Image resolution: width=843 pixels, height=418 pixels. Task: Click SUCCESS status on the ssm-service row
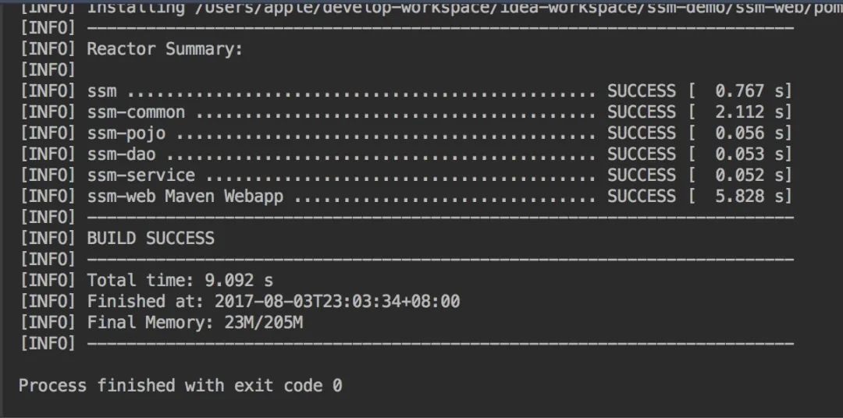(x=642, y=175)
